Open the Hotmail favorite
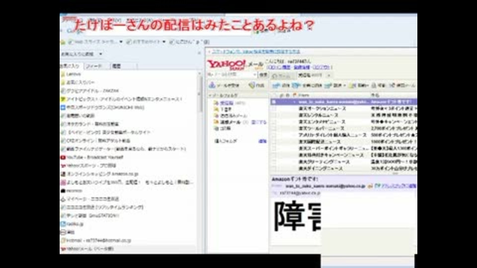 (x=96, y=240)
